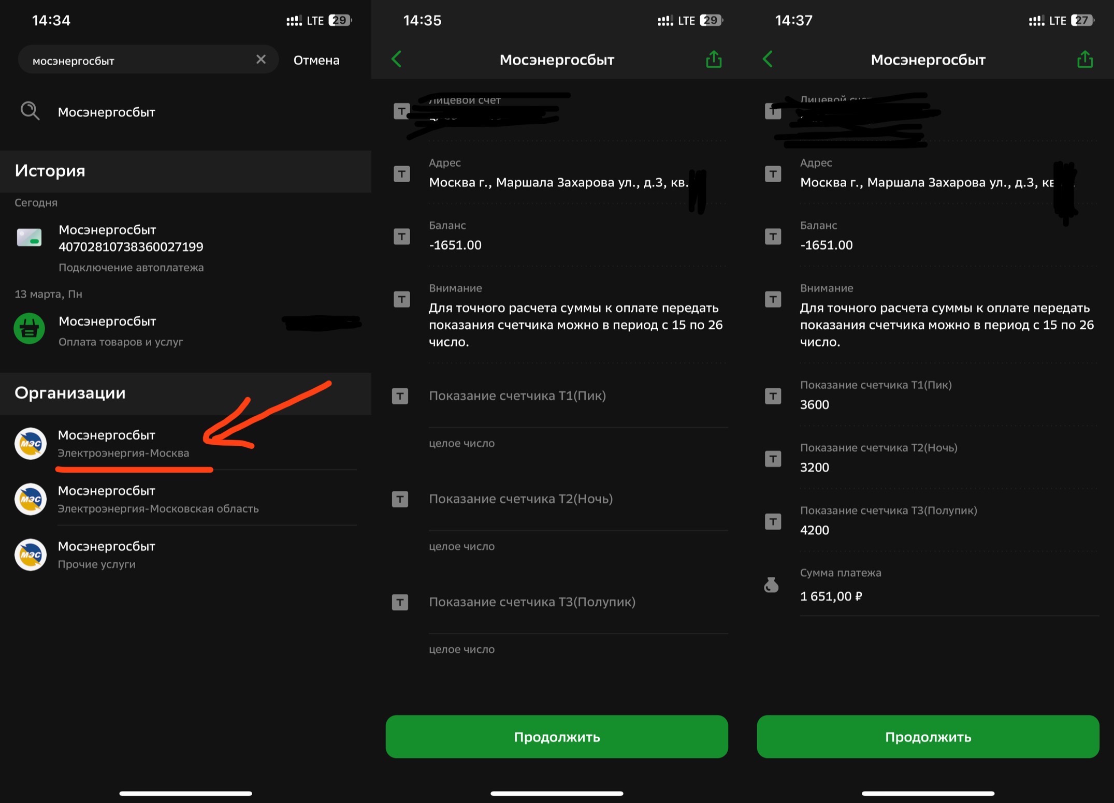Viewport: 1114px width, 803px height.
Task: Tap T icon beside Баланс in right screen
Action: click(x=773, y=237)
